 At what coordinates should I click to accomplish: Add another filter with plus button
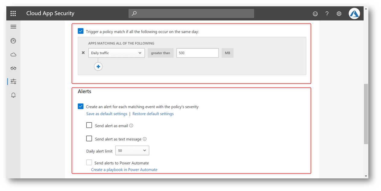coord(98,66)
